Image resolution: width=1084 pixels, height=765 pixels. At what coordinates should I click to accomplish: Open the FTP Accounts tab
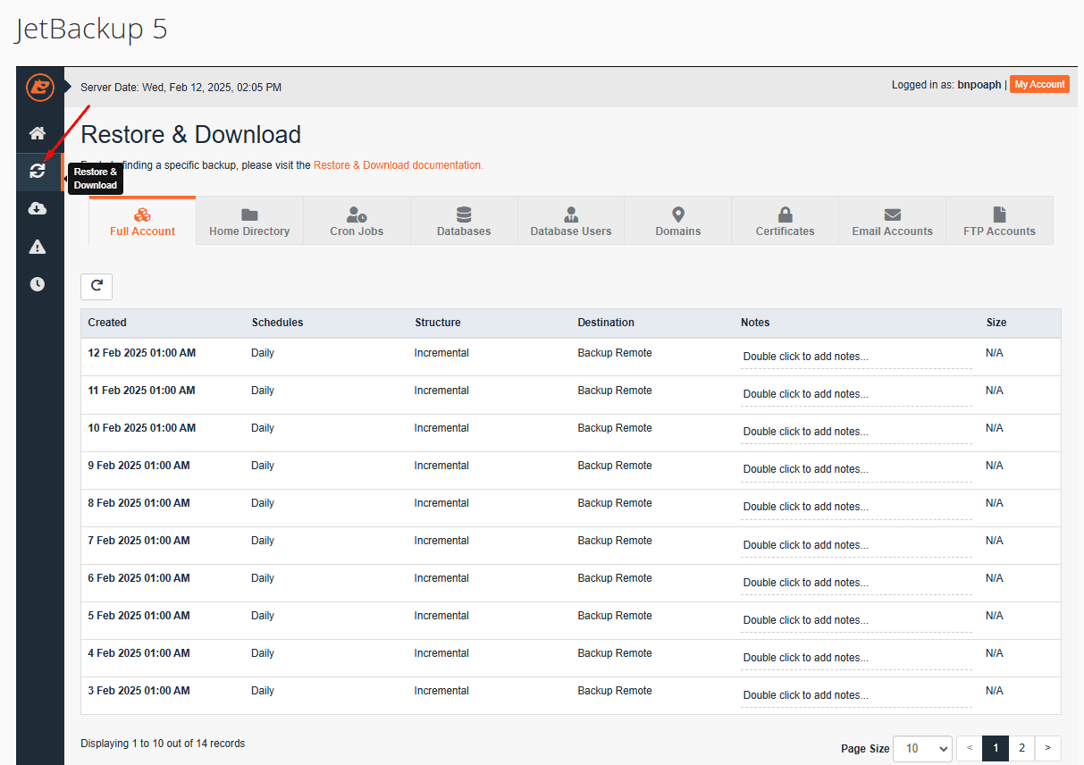[x=999, y=222]
